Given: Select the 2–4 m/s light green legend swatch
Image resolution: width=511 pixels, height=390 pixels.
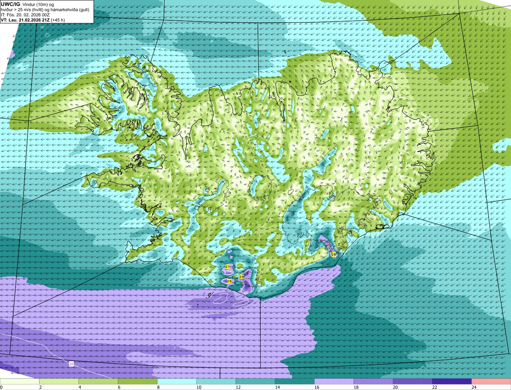Looking at the screenshot, I should coord(59,381).
